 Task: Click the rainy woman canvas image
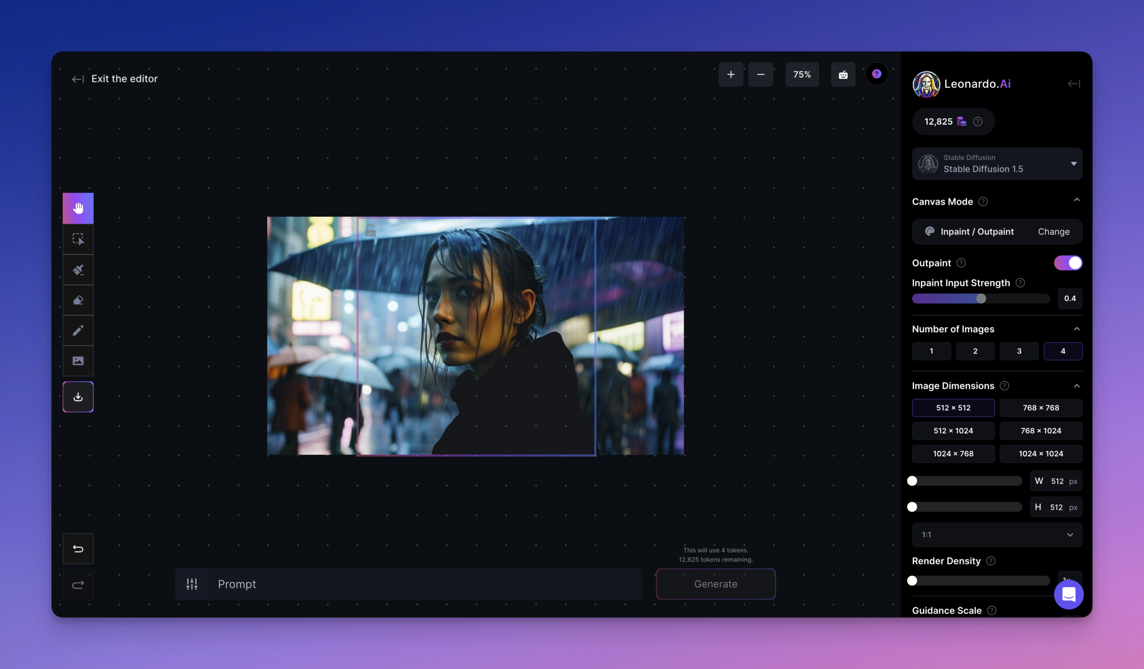[475, 336]
